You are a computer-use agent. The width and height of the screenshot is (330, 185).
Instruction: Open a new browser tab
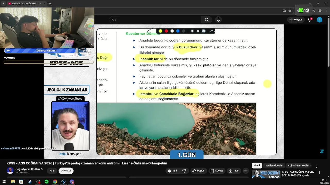(x=50, y=4)
